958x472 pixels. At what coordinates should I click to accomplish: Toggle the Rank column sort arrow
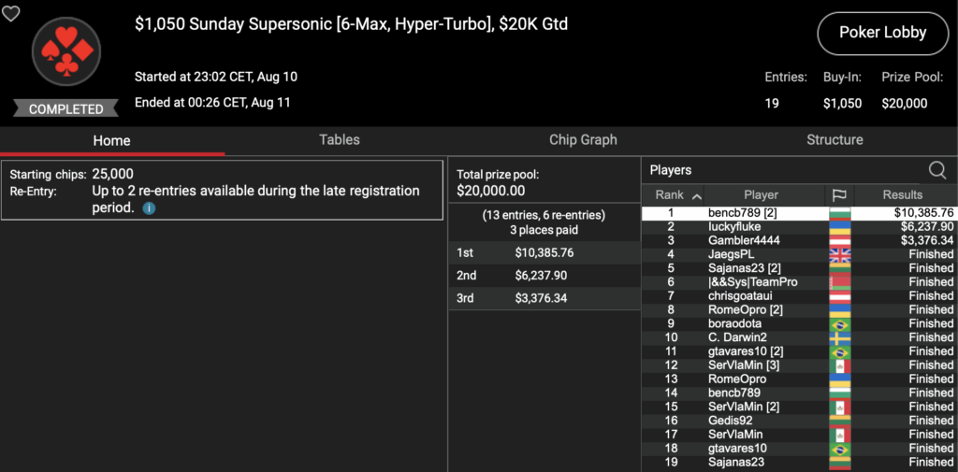point(696,195)
